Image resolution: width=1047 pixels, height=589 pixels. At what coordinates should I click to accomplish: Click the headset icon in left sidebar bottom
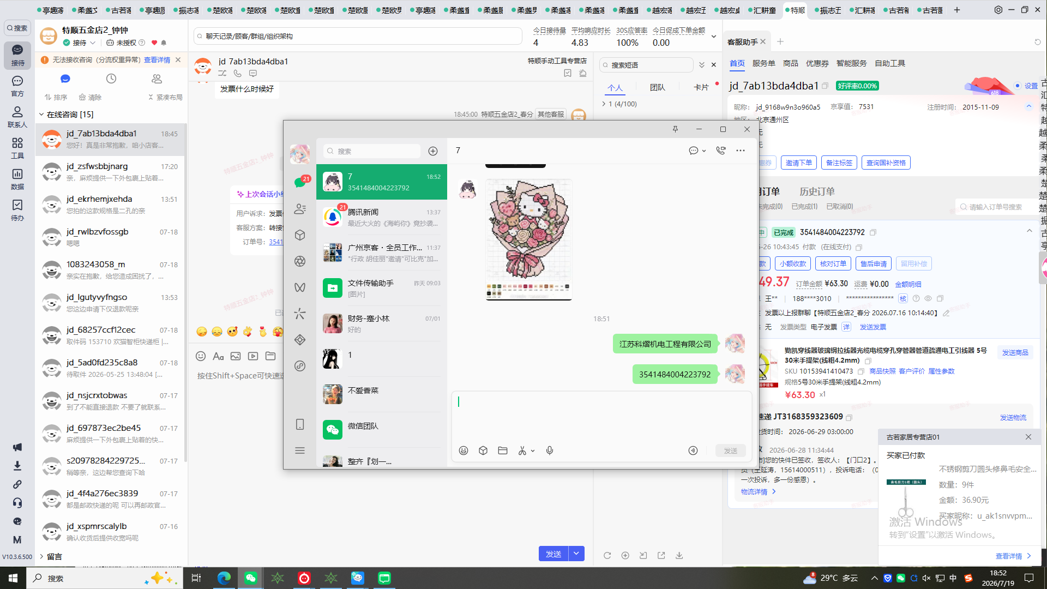(x=17, y=503)
